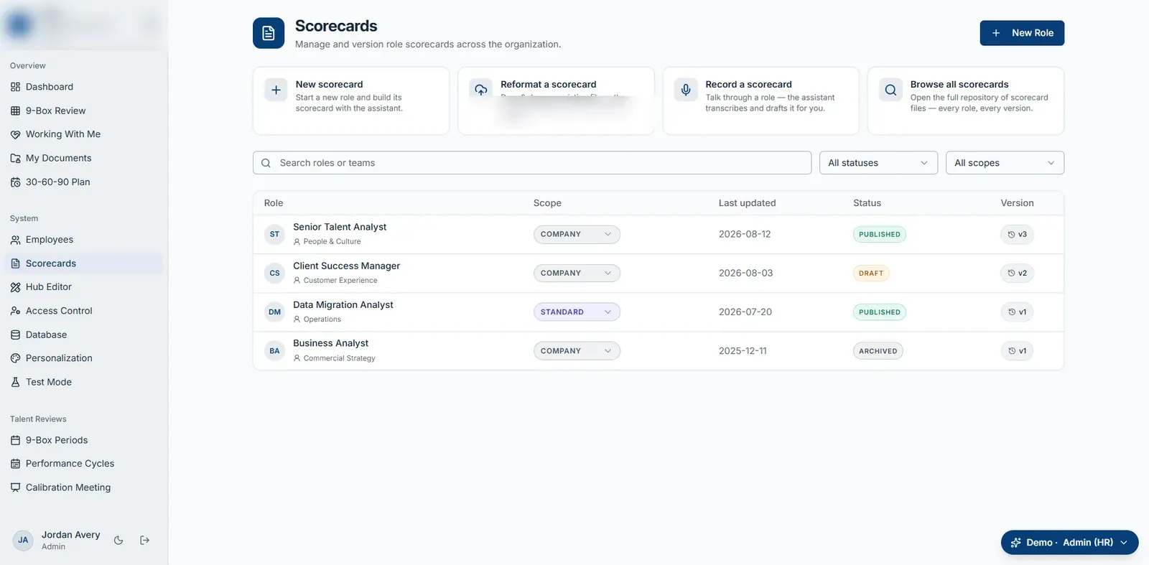Click the search magnifier icon in search box
The width and height of the screenshot is (1149, 565).
pos(266,163)
